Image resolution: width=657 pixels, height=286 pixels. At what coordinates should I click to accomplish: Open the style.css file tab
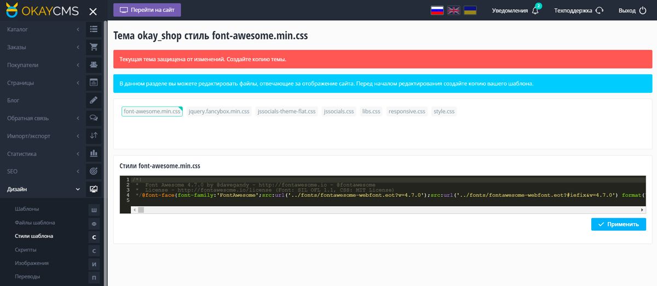point(443,112)
